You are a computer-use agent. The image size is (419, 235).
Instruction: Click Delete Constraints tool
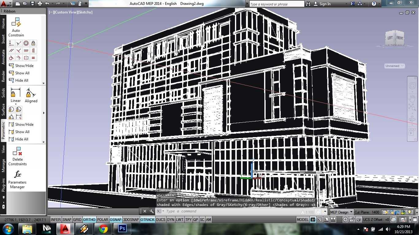pos(17,156)
